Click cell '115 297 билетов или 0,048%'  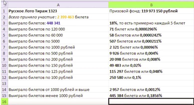pos(151,71)
